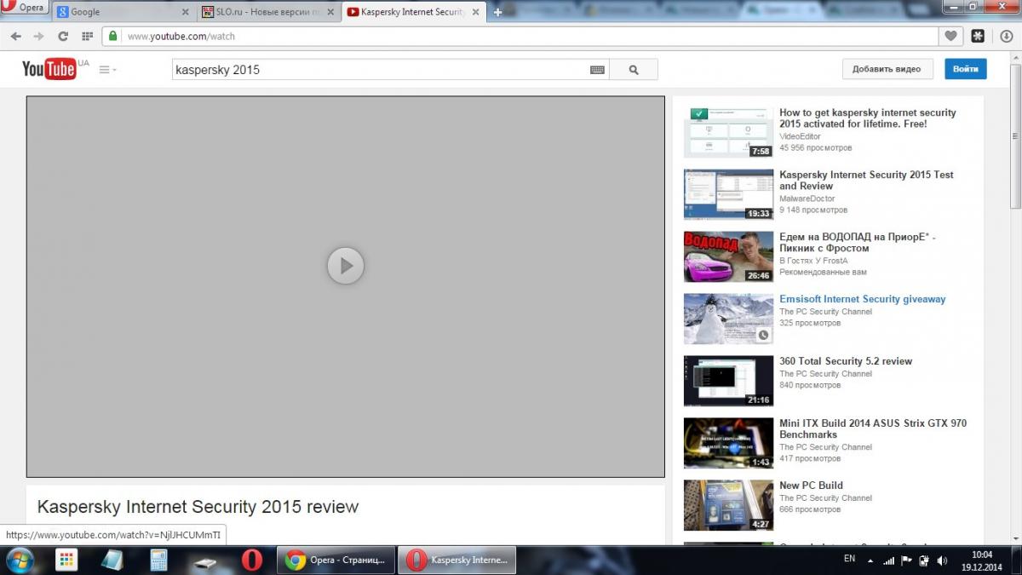Open the on-screen keyboard in search box

tap(597, 70)
